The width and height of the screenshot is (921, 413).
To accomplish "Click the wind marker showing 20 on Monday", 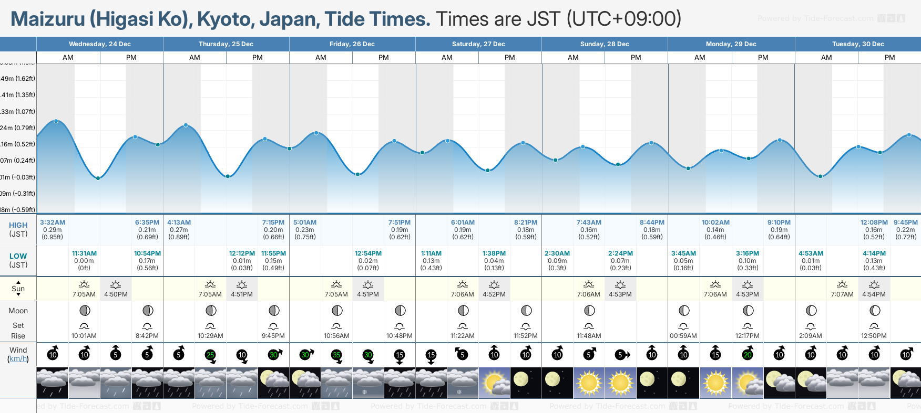I will (x=748, y=355).
